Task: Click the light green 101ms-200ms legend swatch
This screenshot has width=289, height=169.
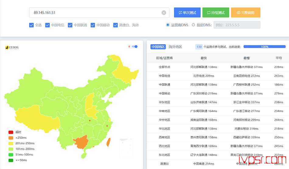Action: 11,149
